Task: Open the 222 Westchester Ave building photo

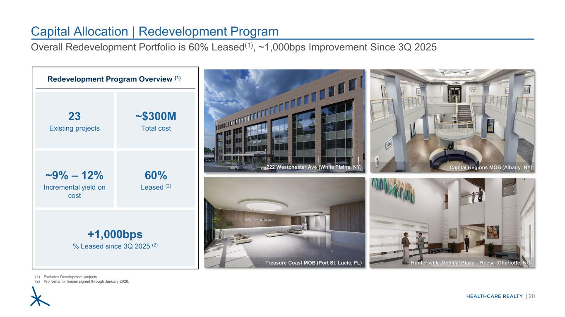Action: click(284, 121)
